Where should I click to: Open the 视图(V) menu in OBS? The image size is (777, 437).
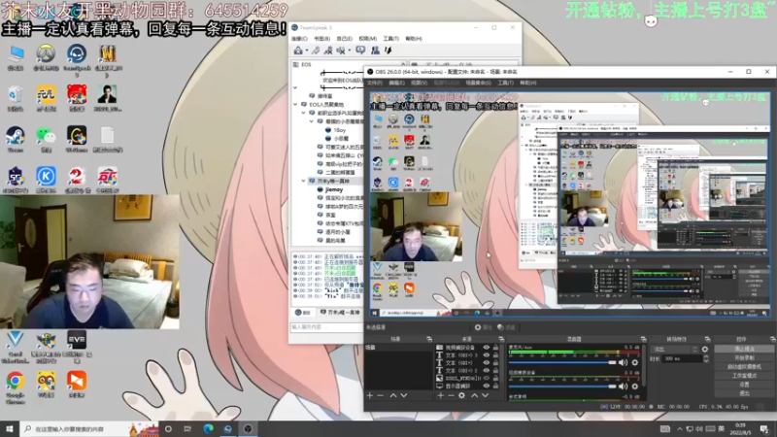click(419, 83)
